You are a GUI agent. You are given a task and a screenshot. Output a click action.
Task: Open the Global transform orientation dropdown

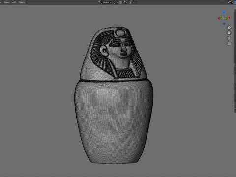pos(105,2)
